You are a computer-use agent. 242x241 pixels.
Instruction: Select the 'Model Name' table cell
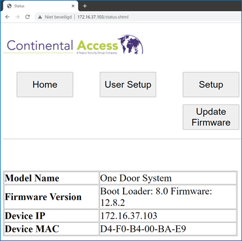coord(51,178)
